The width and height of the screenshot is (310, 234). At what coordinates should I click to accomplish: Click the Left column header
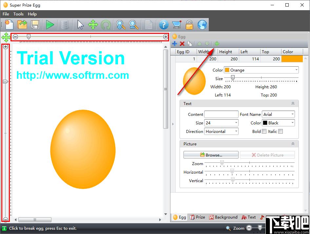pos(249,52)
